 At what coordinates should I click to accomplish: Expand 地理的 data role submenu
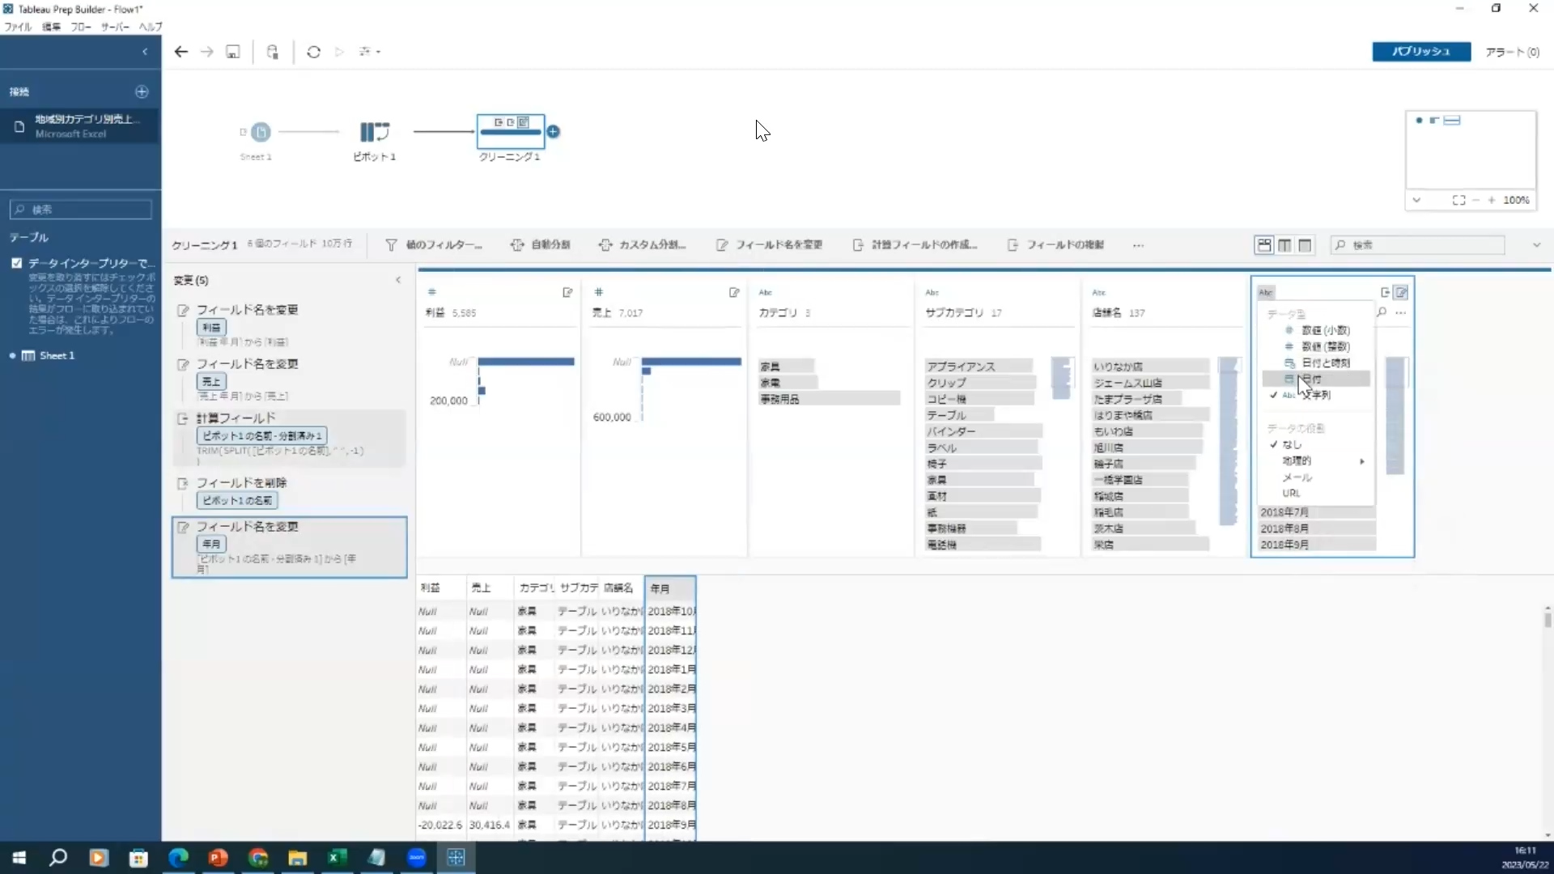pos(1316,460)
